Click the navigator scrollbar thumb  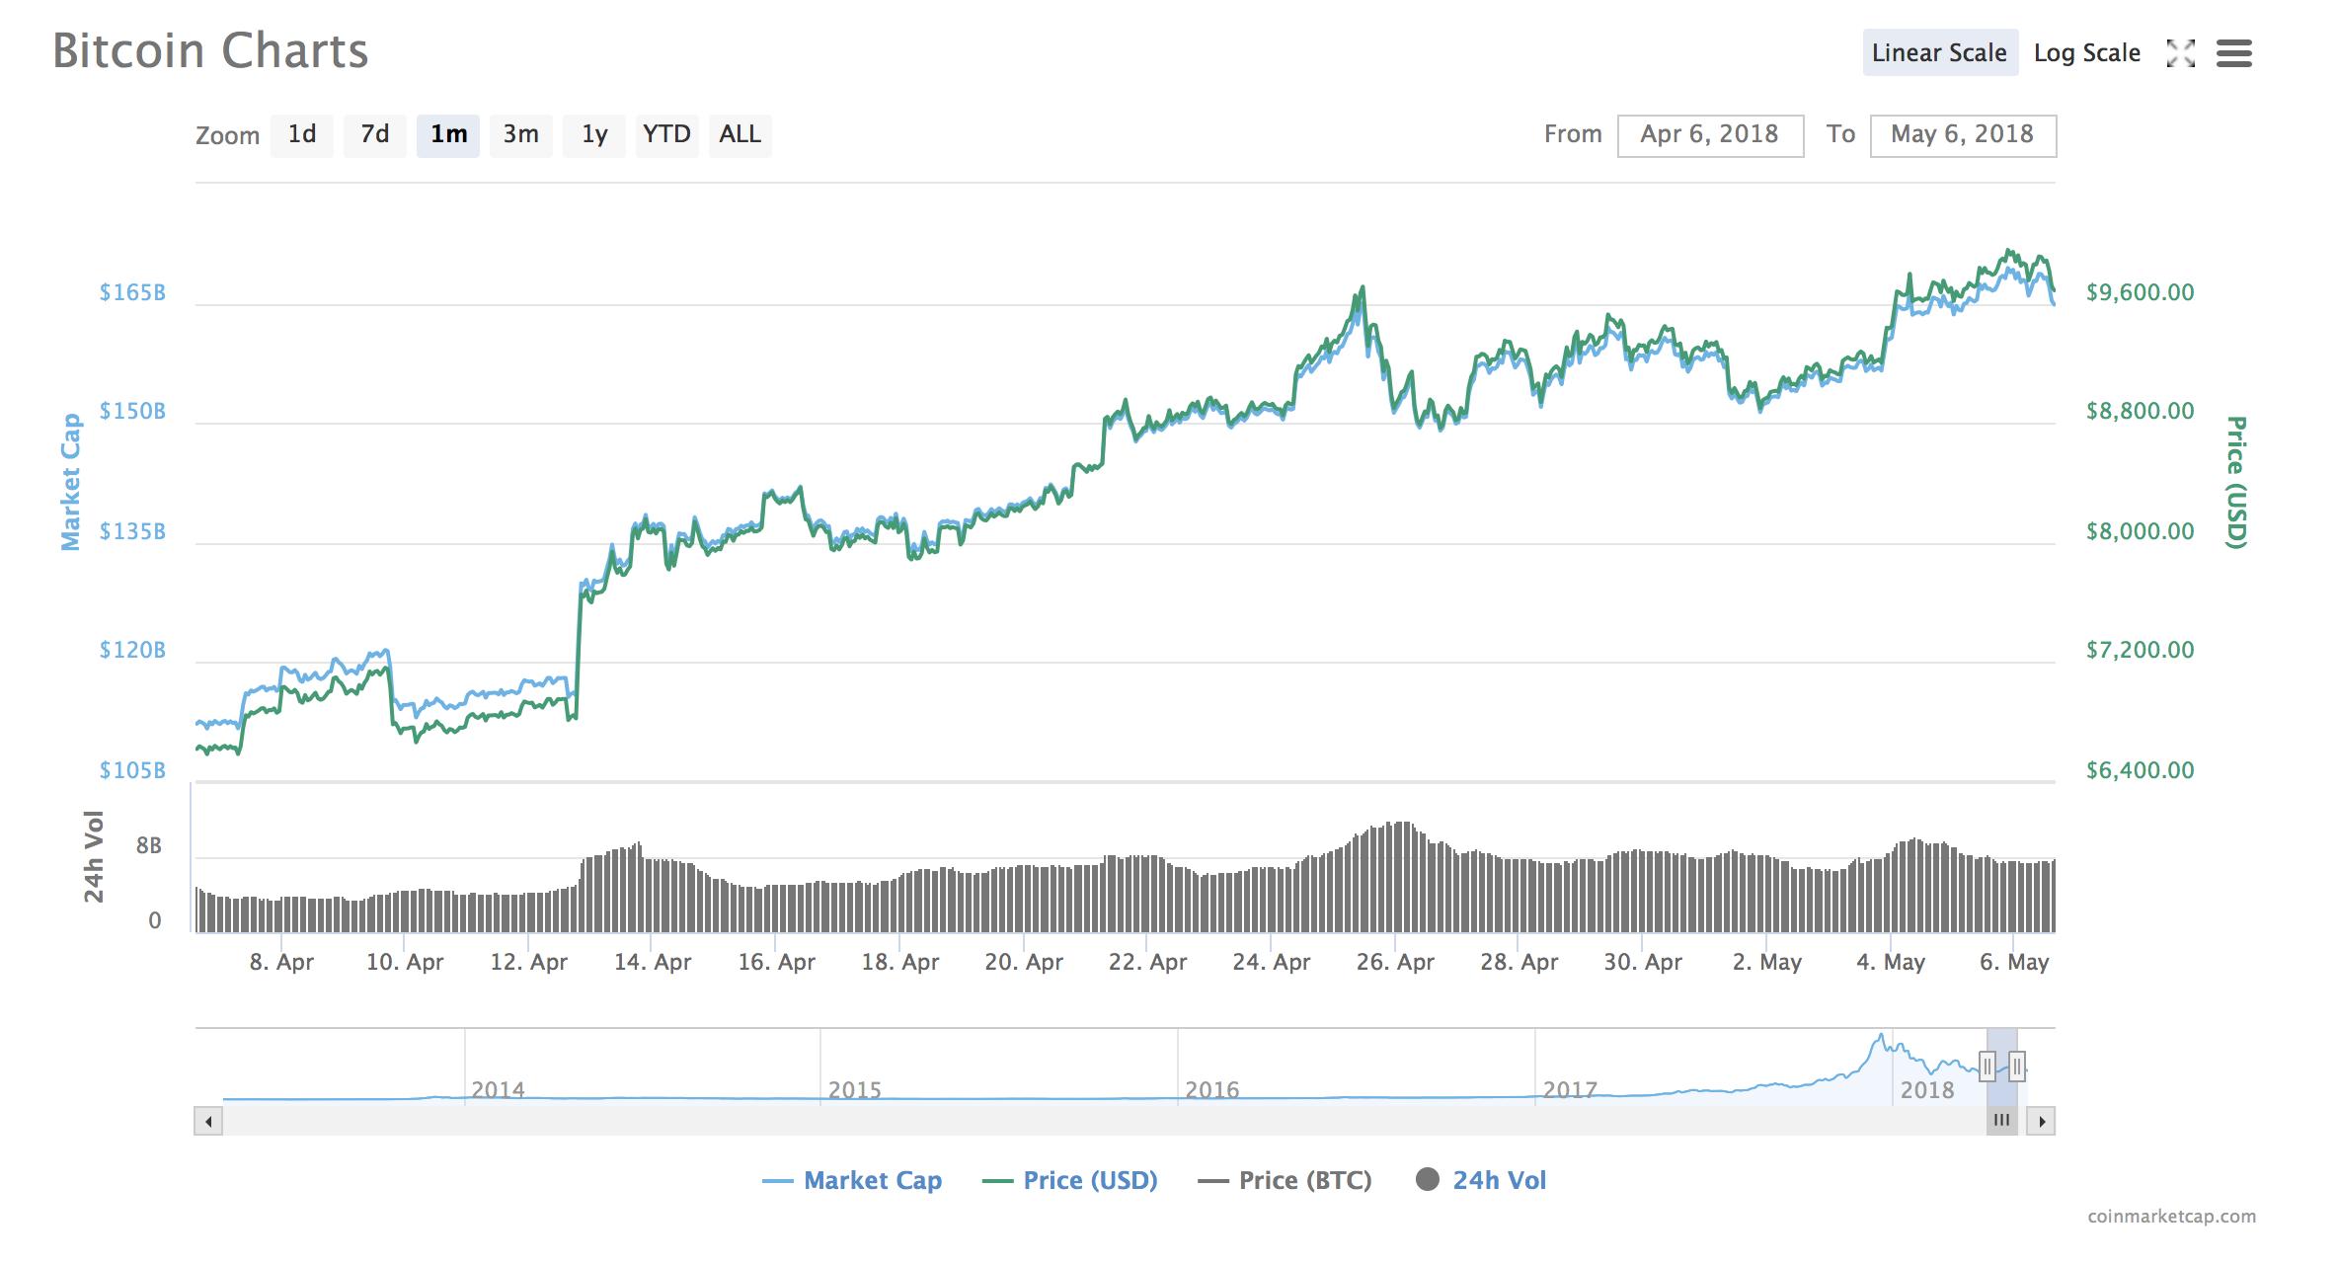pos(2001,1121)
